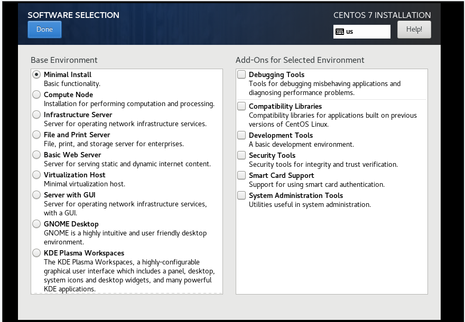The width and height of the screenshot is (465, 322).
Task: Choose the Server with GUI radio button
Action: tap(36, 195)
